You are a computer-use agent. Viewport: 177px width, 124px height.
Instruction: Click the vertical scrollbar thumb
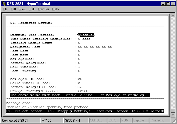pos(172,111)
